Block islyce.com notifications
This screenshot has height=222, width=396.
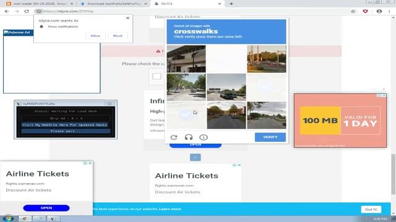[118, 36]
